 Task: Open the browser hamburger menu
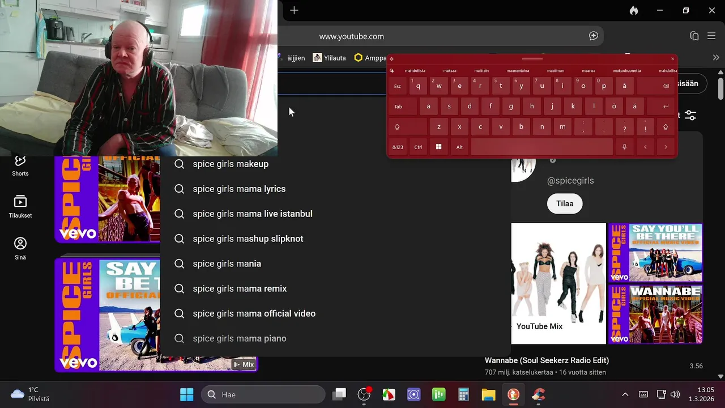712,36
